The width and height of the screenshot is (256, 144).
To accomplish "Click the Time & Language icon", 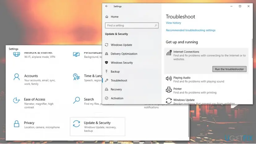I will (76, 77).
